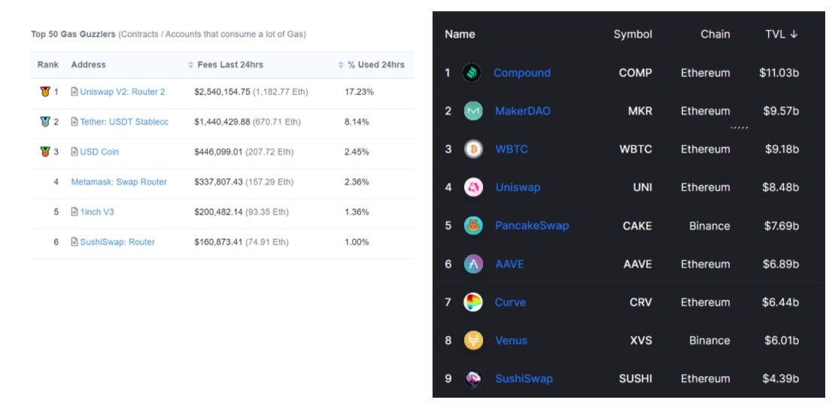Click the SushiSwap logo icon
This screenshot has width=838, height=409.
click(473, 379)
